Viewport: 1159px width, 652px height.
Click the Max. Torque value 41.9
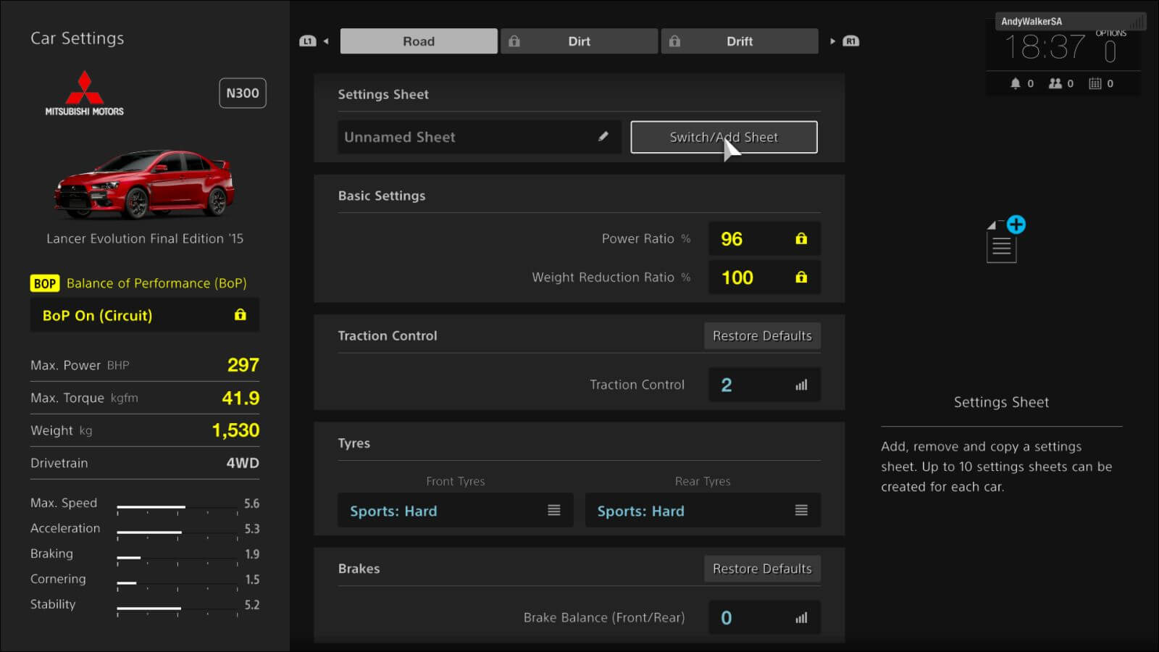pos(240,398)
